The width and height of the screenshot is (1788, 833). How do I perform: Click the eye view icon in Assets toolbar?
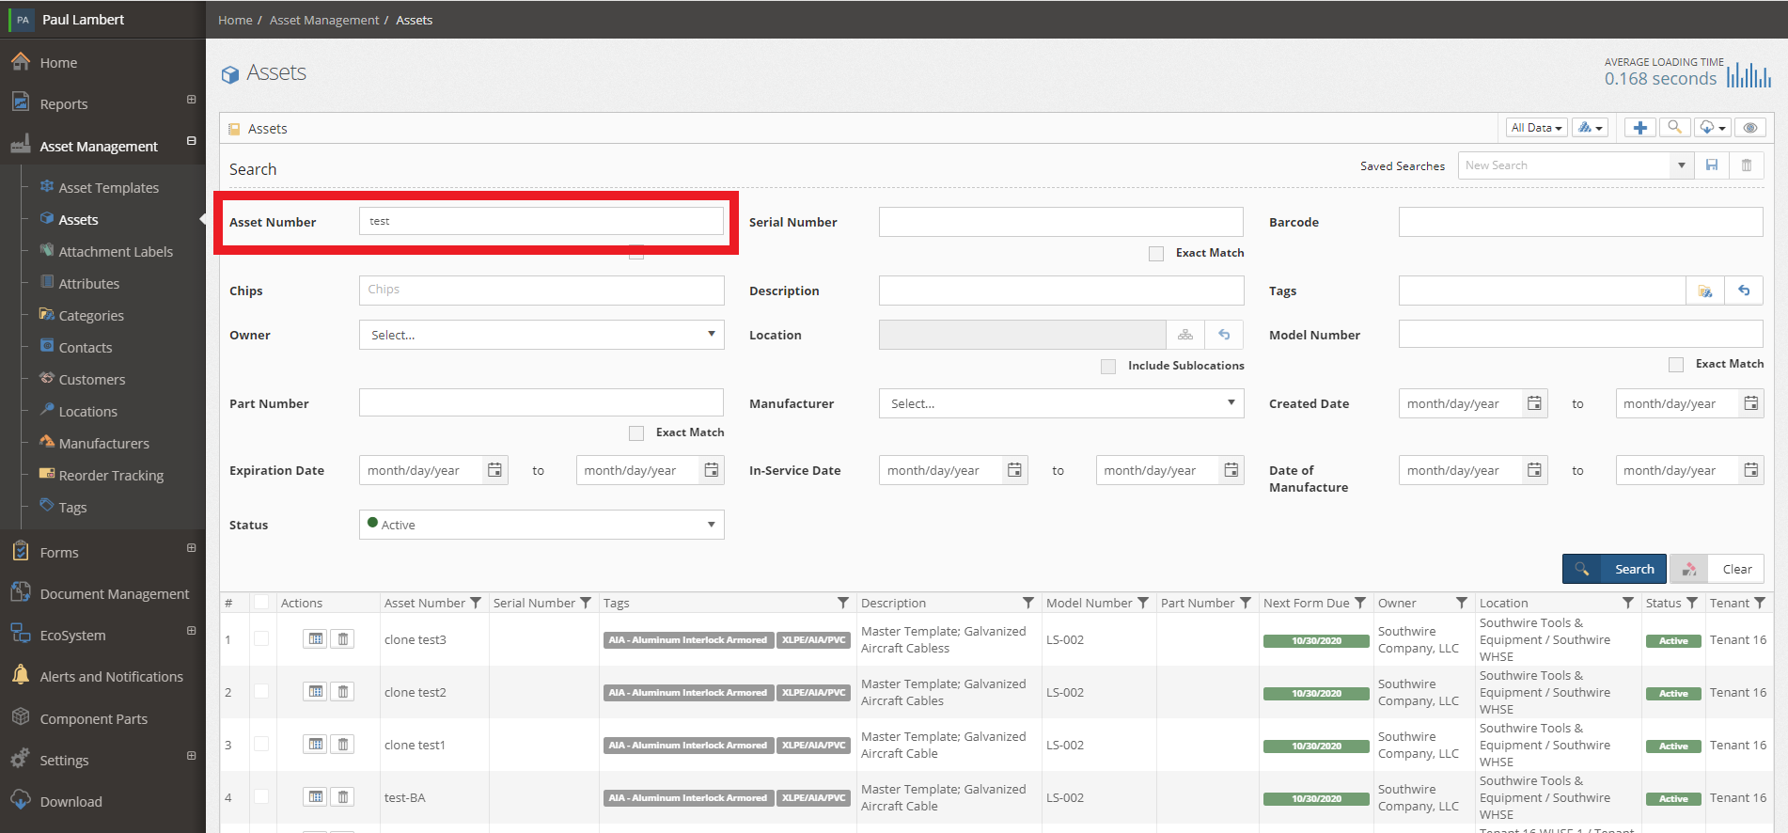(1749, 128)
